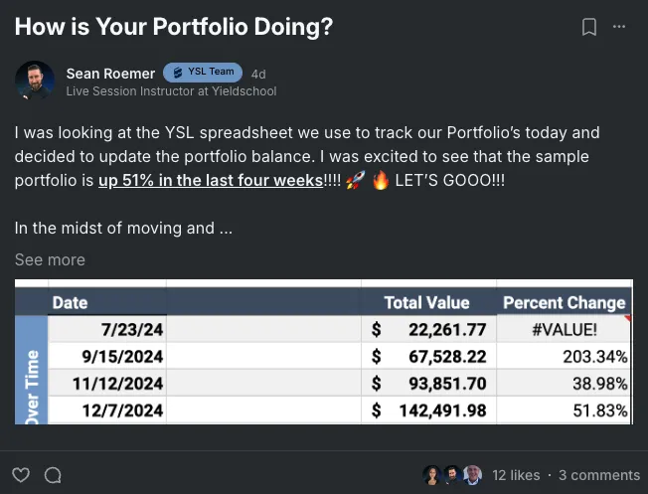The image size is (648, 494).
Task: Click the third liker's avatar
Action: 473,475
